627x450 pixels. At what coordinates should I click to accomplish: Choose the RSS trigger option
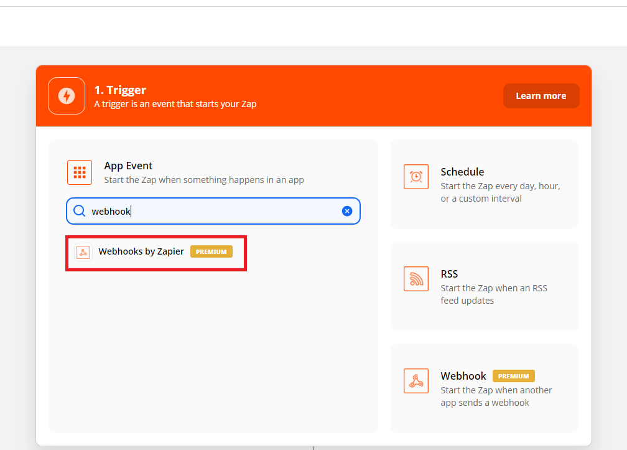pyautogui.click(x=485, y=286)
